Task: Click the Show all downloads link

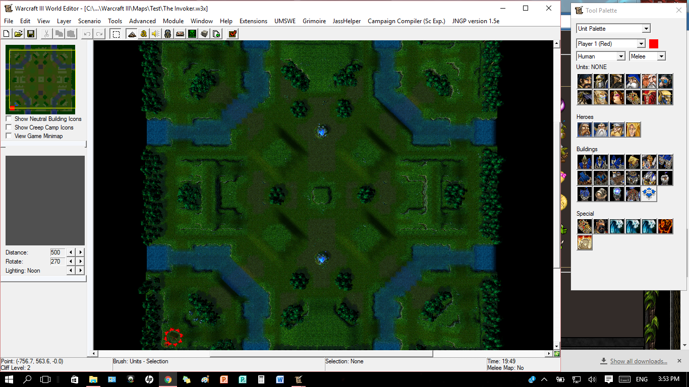Action: pyautogui.click(x=639, y=361)
